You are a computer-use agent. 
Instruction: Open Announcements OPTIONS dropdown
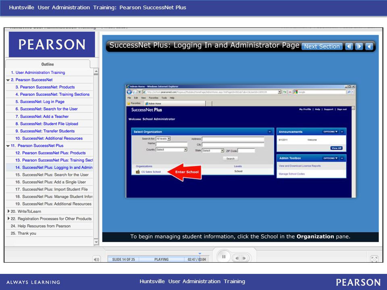[330, 132]
